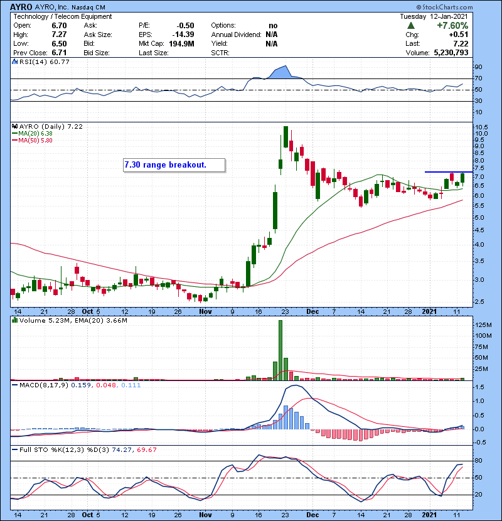Click the 'Last Size:' label
The height and width of the screenshot is (521, 502).
(x=154, y=53)
